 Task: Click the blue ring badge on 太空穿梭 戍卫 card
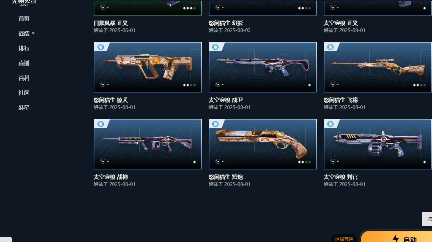coord(215,47)
